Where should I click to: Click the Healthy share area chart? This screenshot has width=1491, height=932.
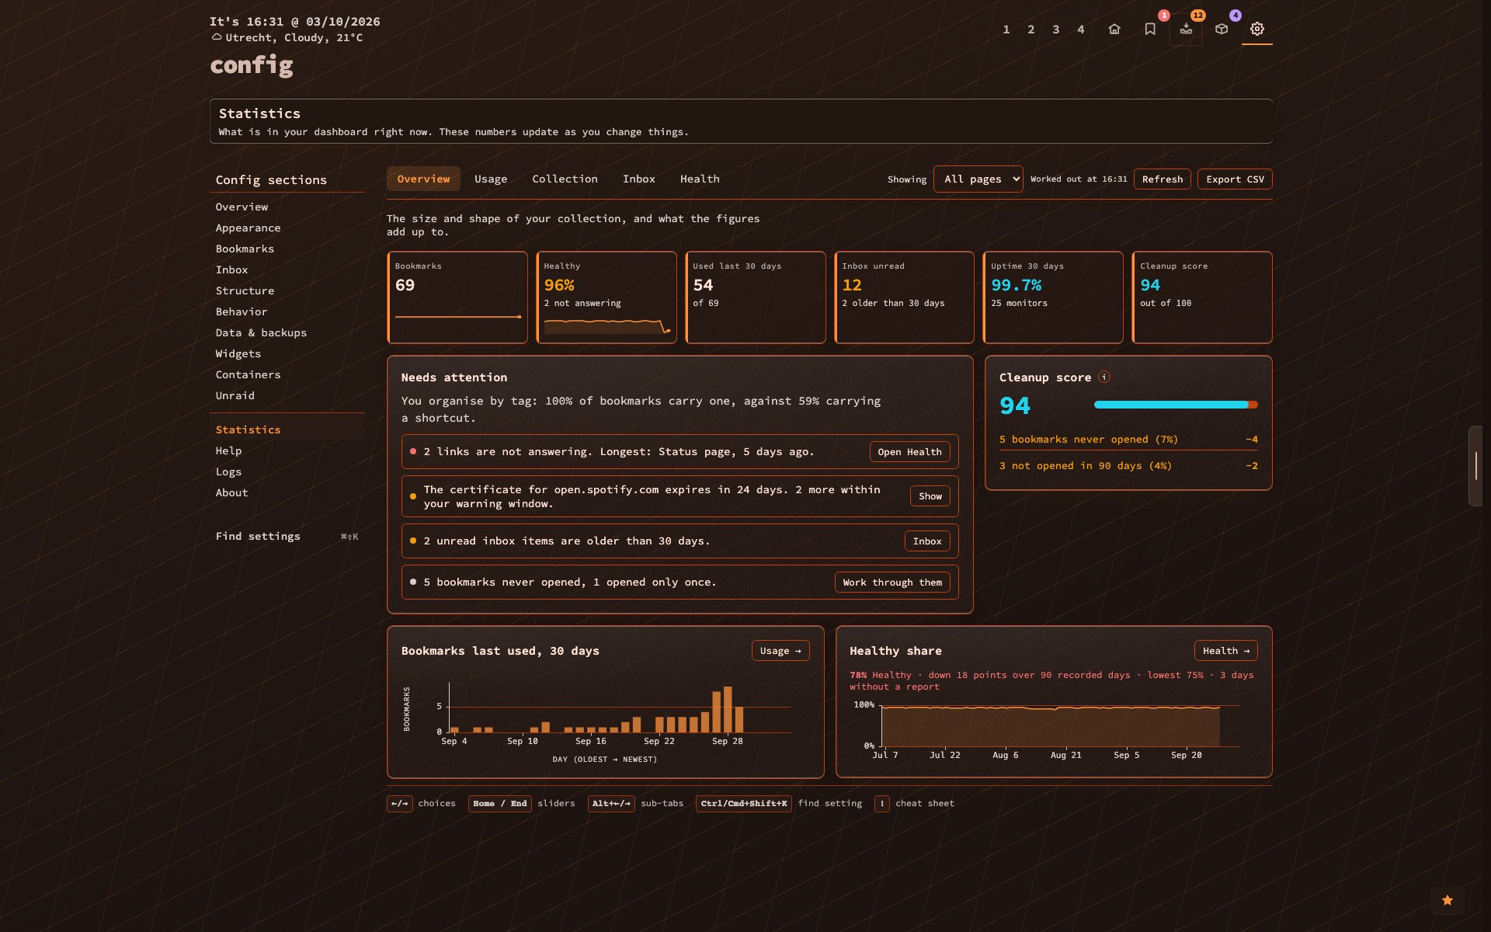click(1050, 726)
